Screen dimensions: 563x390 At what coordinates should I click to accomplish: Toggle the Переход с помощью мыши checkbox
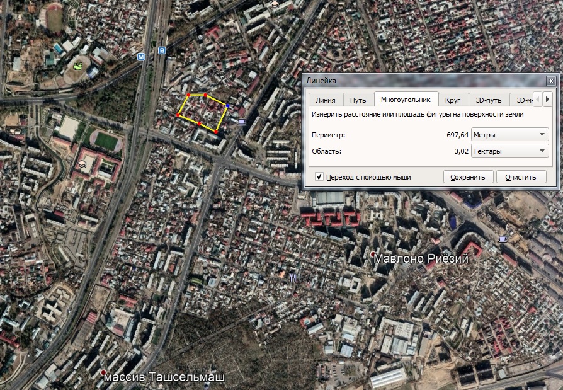point(319,177)
